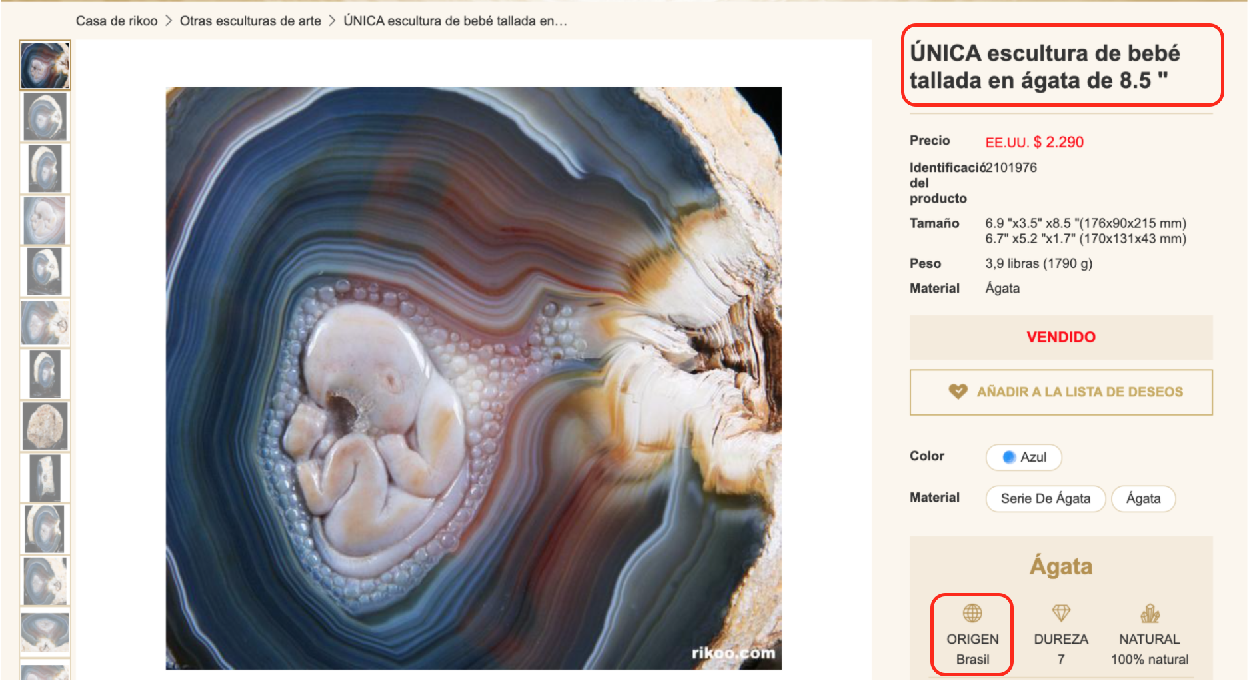Add item via AÑADIR A LA LISTA DE DESEOS

[1061, 392]
